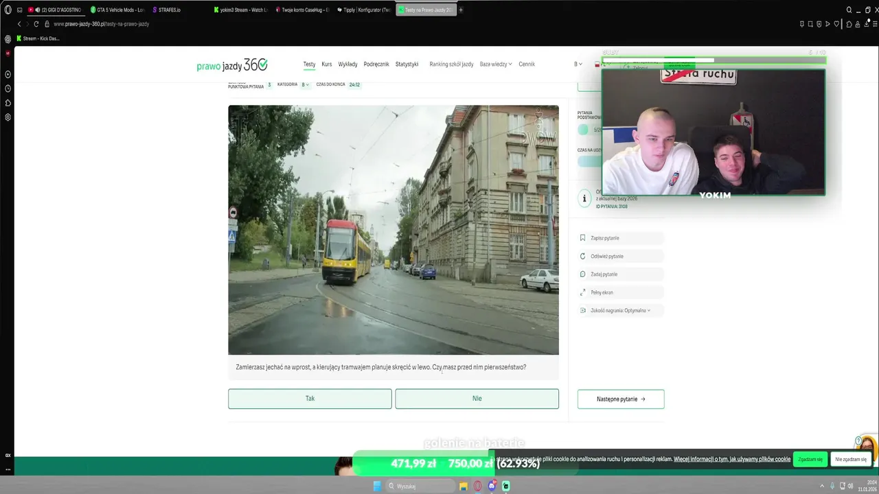The image size is (879, 494).
Task: Click the Wyszukaj taskbar search box
Action: click(x=420, y=486)
